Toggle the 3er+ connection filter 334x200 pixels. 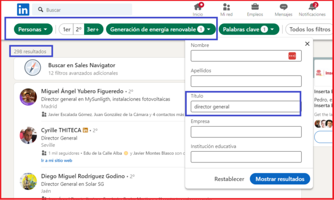click(93, 29)
